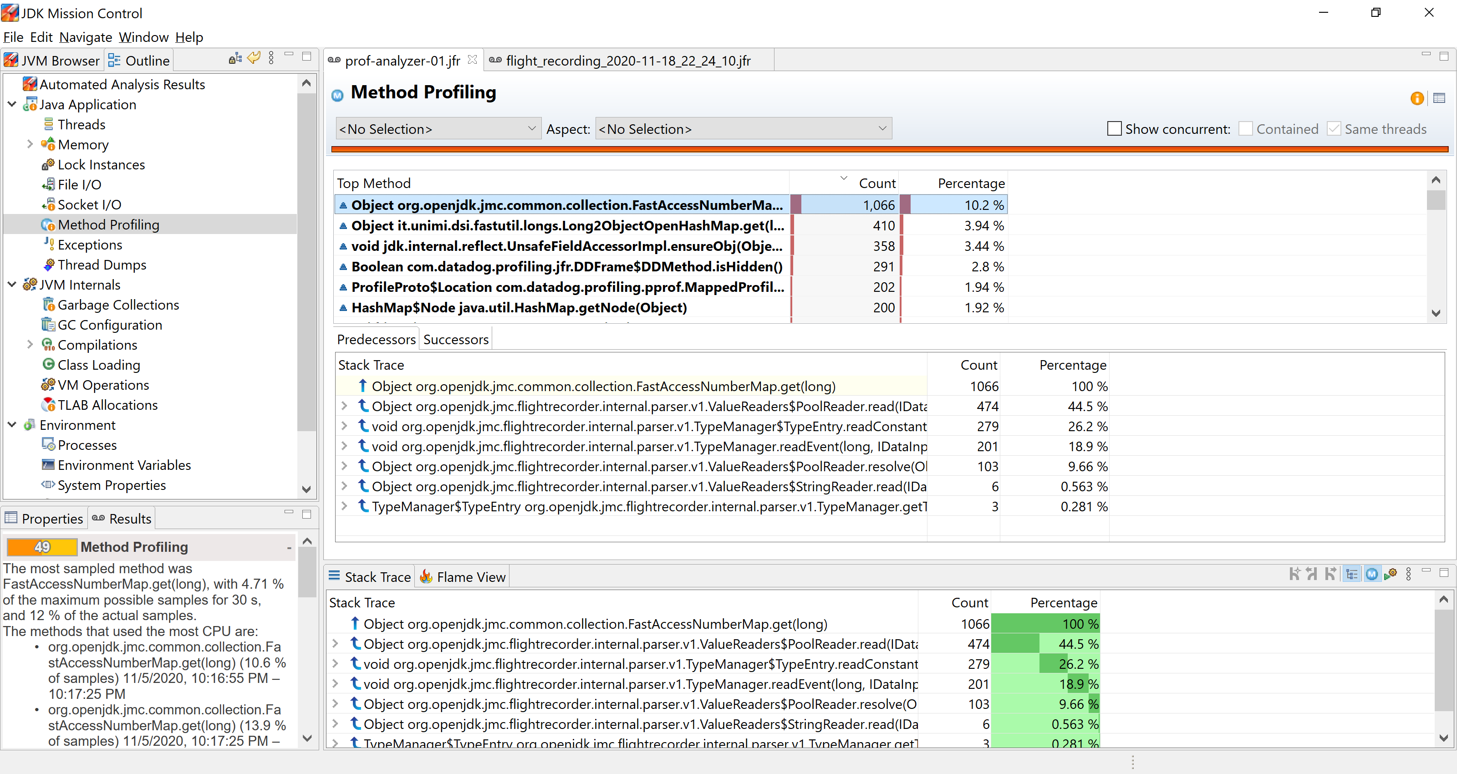Open System Properties page

(112, 485)
